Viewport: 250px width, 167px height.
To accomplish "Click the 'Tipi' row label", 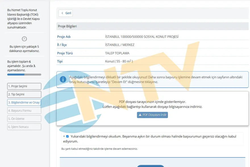I will click(60, 61).
